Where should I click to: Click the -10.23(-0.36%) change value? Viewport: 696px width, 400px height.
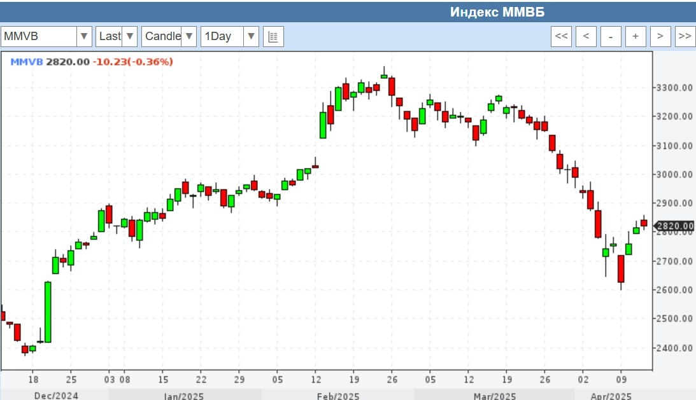(x=132, y=62)
